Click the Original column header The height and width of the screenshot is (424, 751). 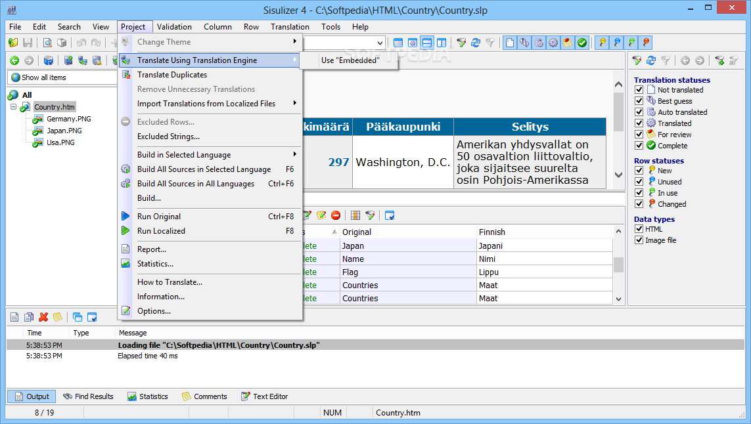coord(407,232)
